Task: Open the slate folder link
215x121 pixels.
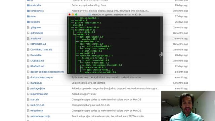Action: pos(33,16)
